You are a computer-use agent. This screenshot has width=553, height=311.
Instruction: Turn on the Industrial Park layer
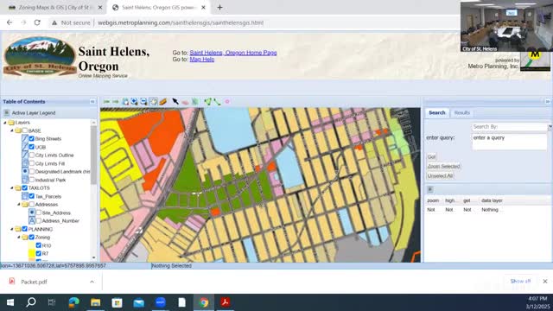point(32,180)
